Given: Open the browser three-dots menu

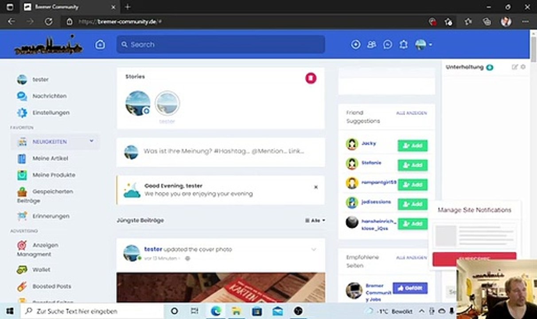Looking at the screenshot, I should (x=525, y=21).
